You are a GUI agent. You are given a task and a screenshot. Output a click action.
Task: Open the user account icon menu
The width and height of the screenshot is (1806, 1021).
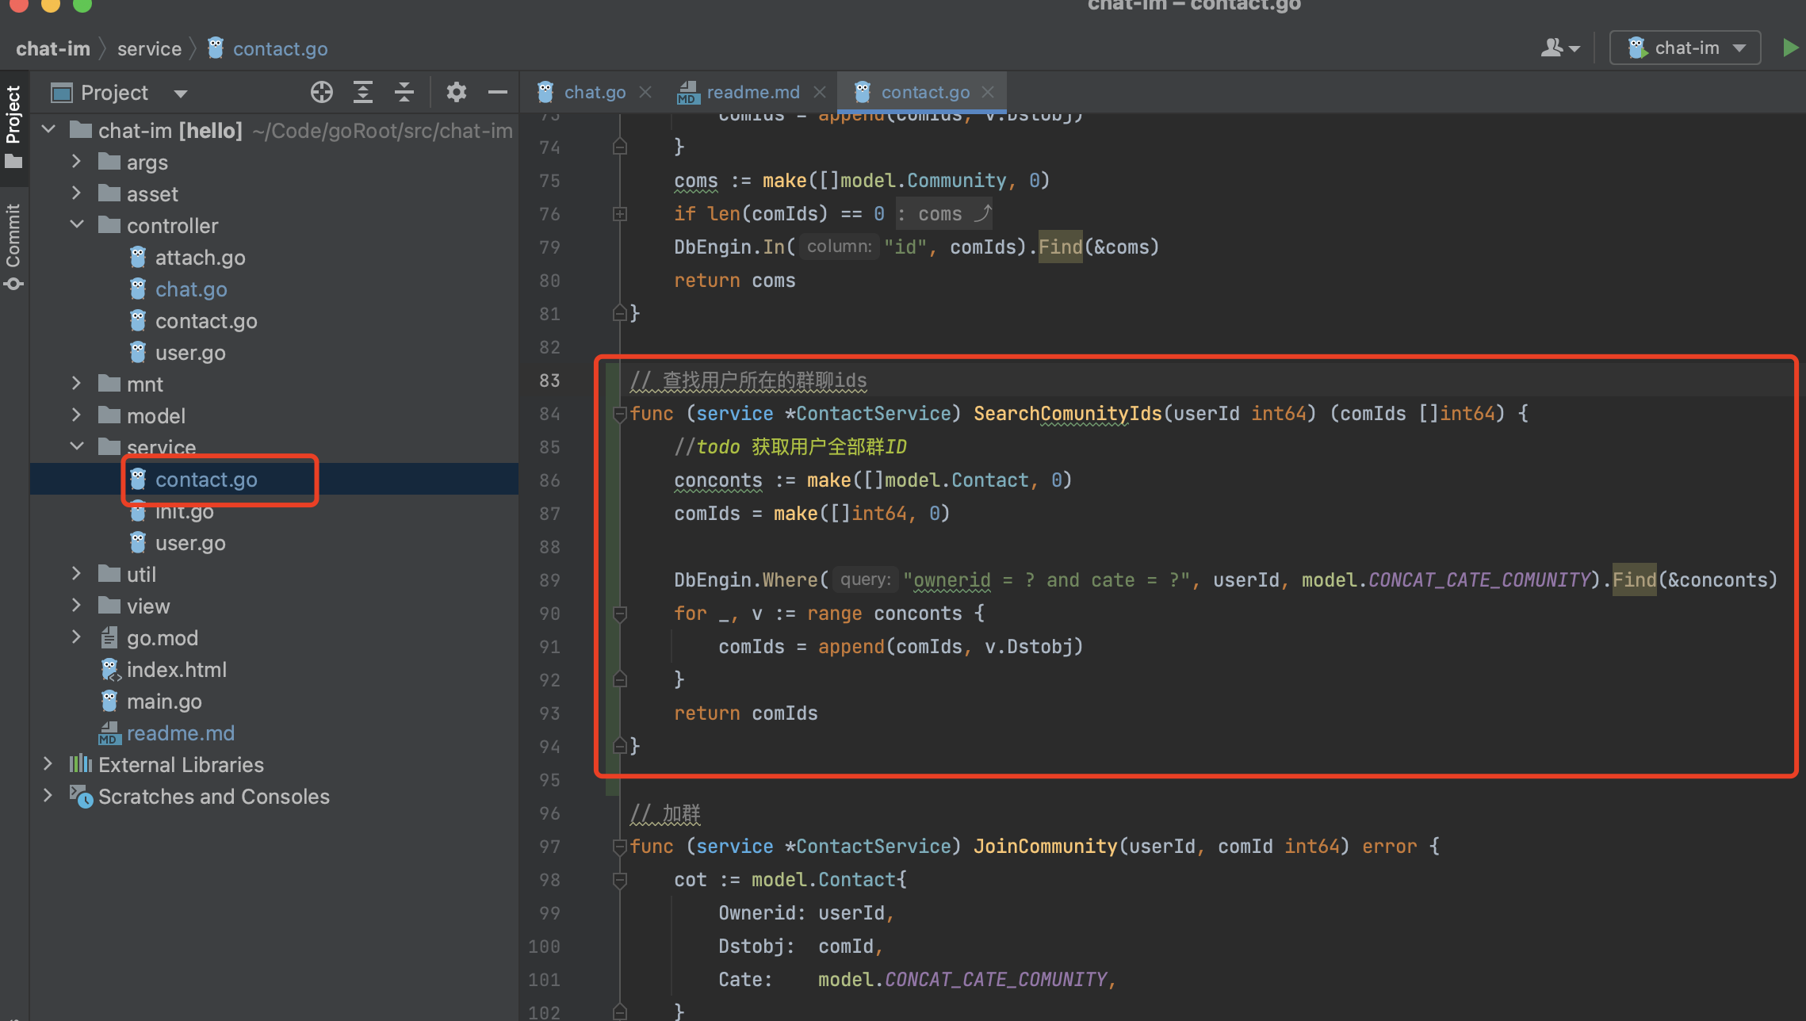[1559, 48]
